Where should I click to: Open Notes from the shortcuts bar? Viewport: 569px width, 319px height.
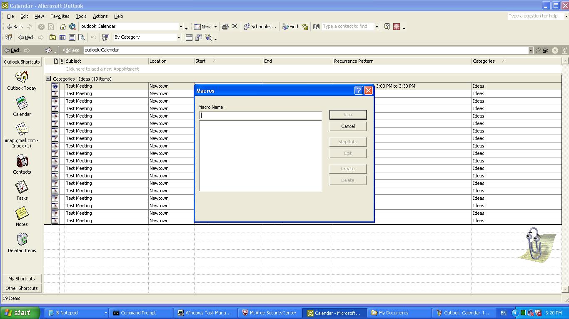22,216
